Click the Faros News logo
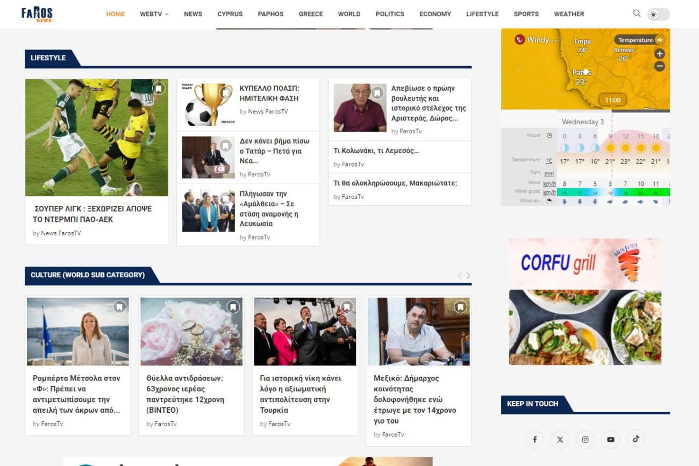Viewport: 699px width, 466px height. pos(37,14)
